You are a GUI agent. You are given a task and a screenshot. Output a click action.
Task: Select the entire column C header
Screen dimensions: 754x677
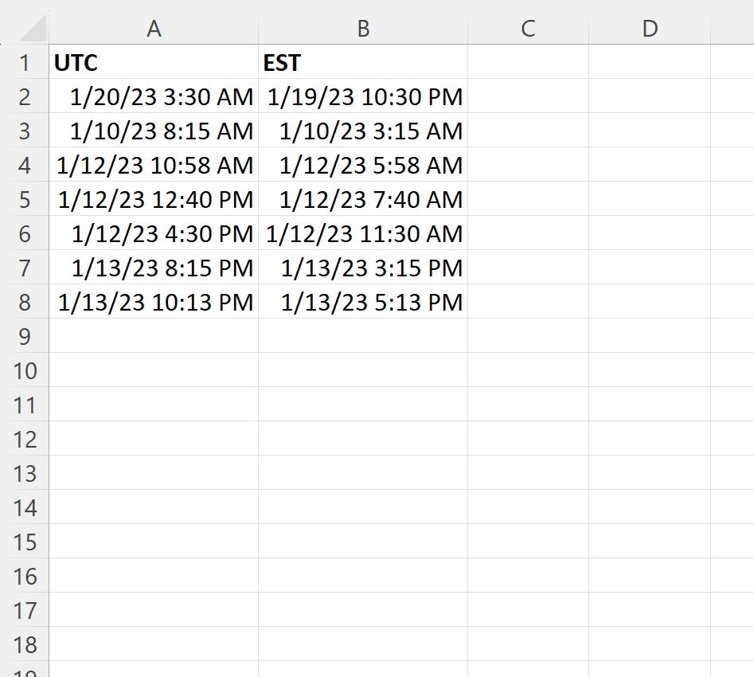[526, 28]
